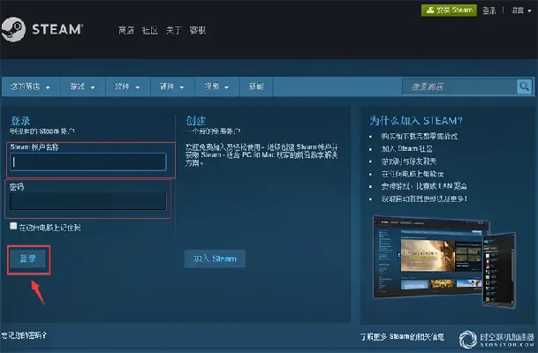Click the 为什么加入 STEAM? heading
The height and width of the screenshot is (353, 538).
point(415,121)
